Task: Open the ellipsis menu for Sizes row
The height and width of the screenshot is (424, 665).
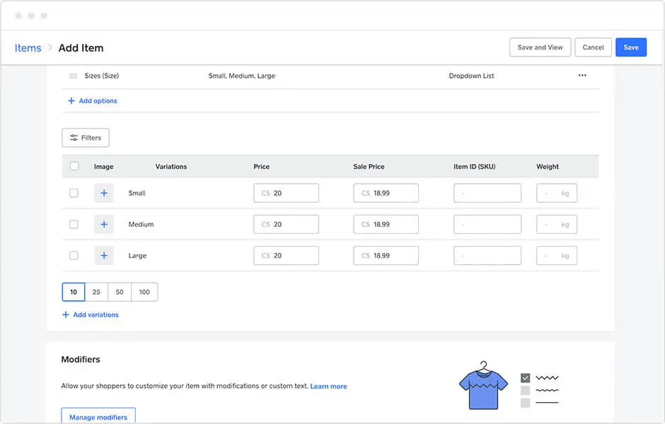Action: (582, 76)
